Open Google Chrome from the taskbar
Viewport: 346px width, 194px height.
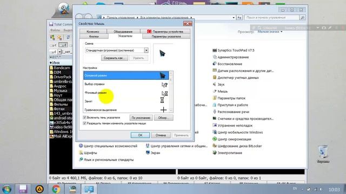click(56, 189)
